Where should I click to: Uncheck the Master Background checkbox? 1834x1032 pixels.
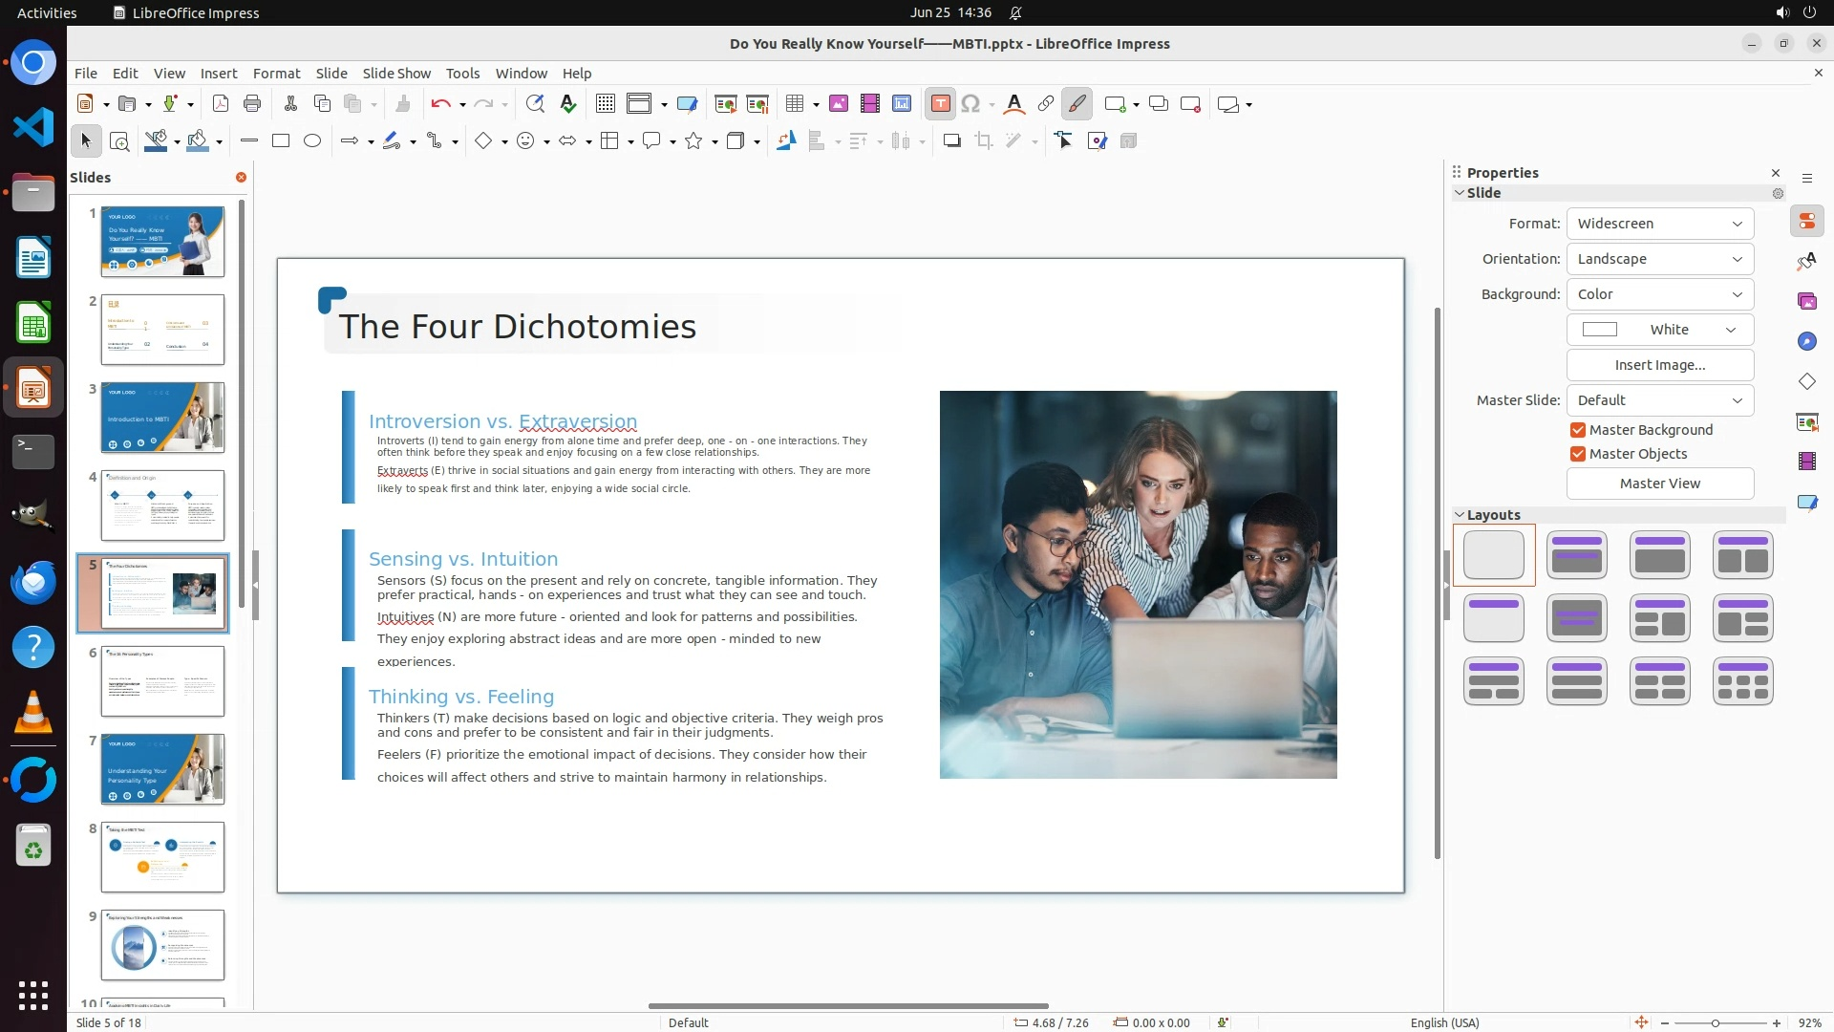pyautogui.click(x=1578, y=430)
